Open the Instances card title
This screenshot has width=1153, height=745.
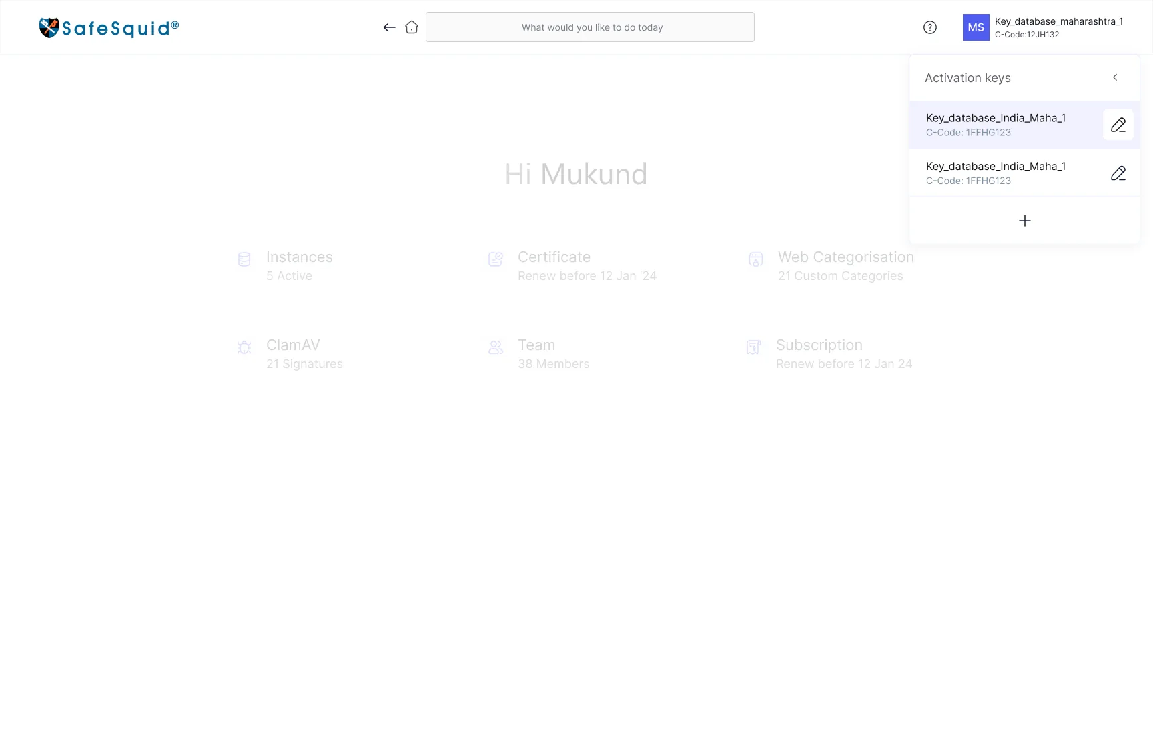tap(300, 257)
